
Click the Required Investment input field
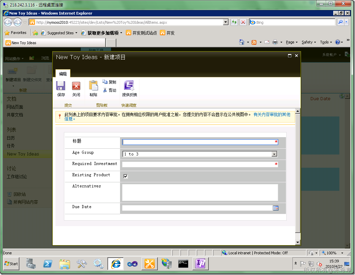200,164
